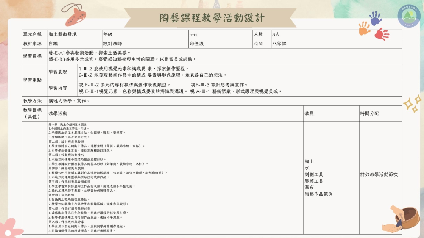The width and height of the screenshot is (424, 238).
Task: Click the '年級' label cell
Action: point(145,34)
